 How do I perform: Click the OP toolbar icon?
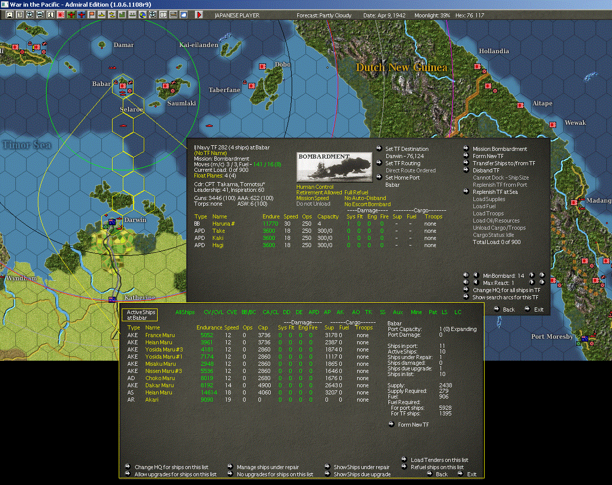point(163,15)
